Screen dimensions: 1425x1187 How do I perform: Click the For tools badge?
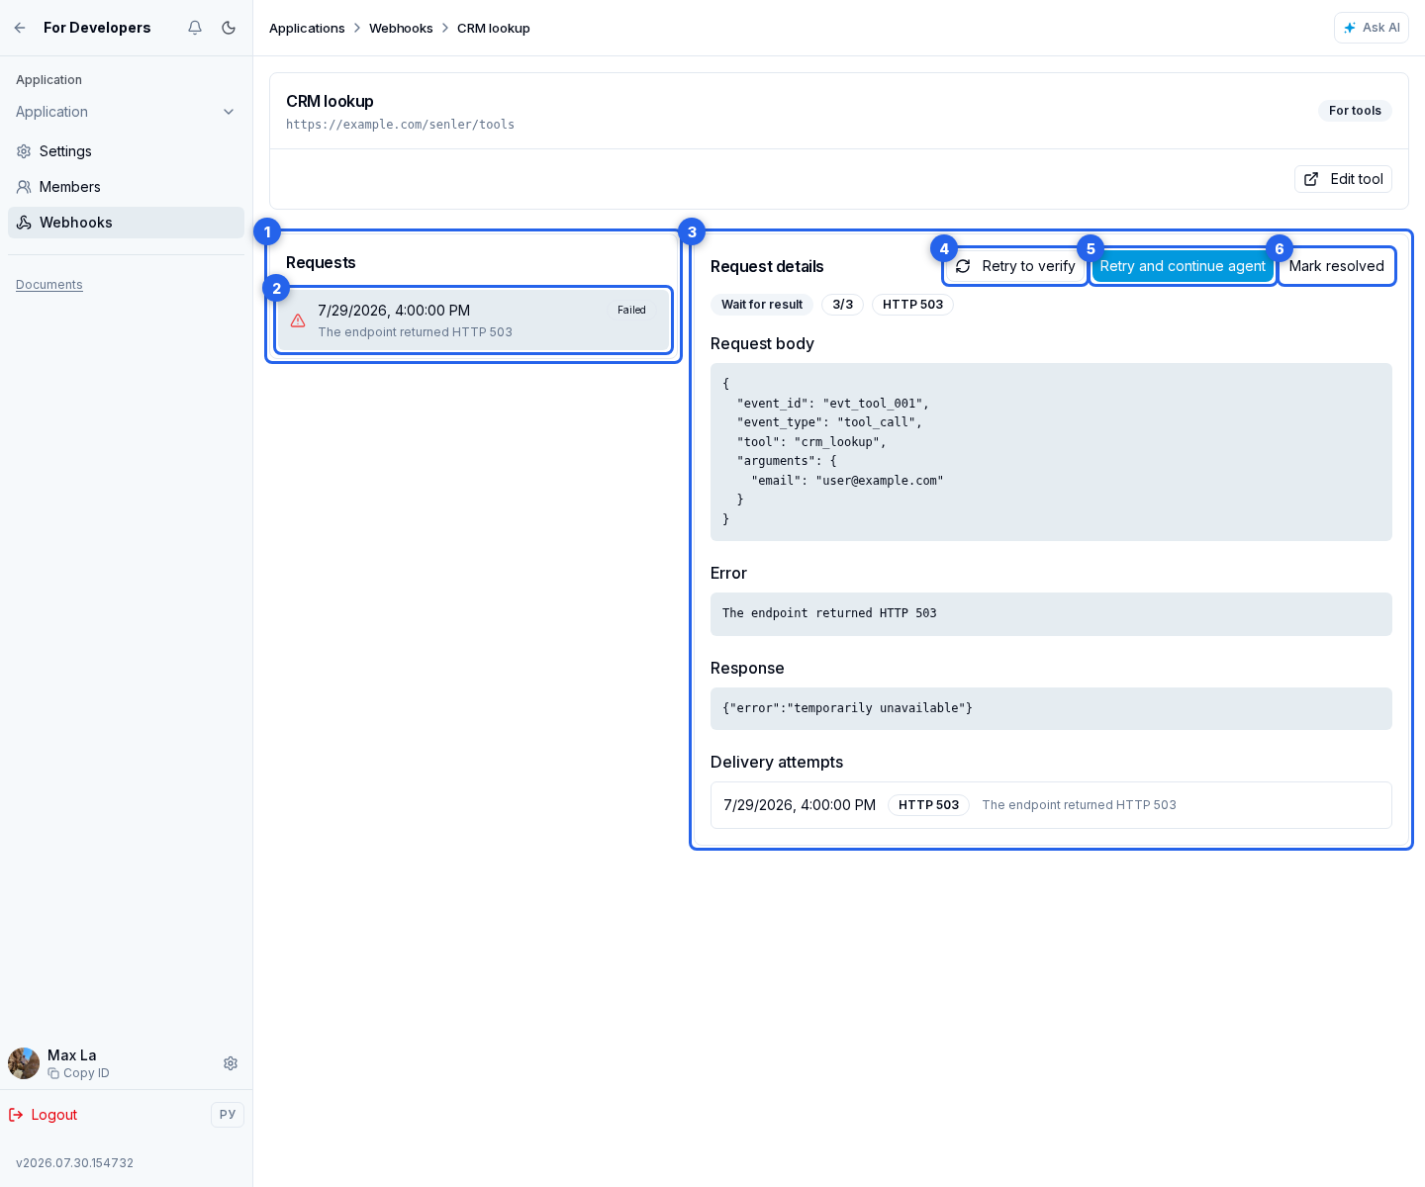pyautogui.click(x=1355, y=111)
